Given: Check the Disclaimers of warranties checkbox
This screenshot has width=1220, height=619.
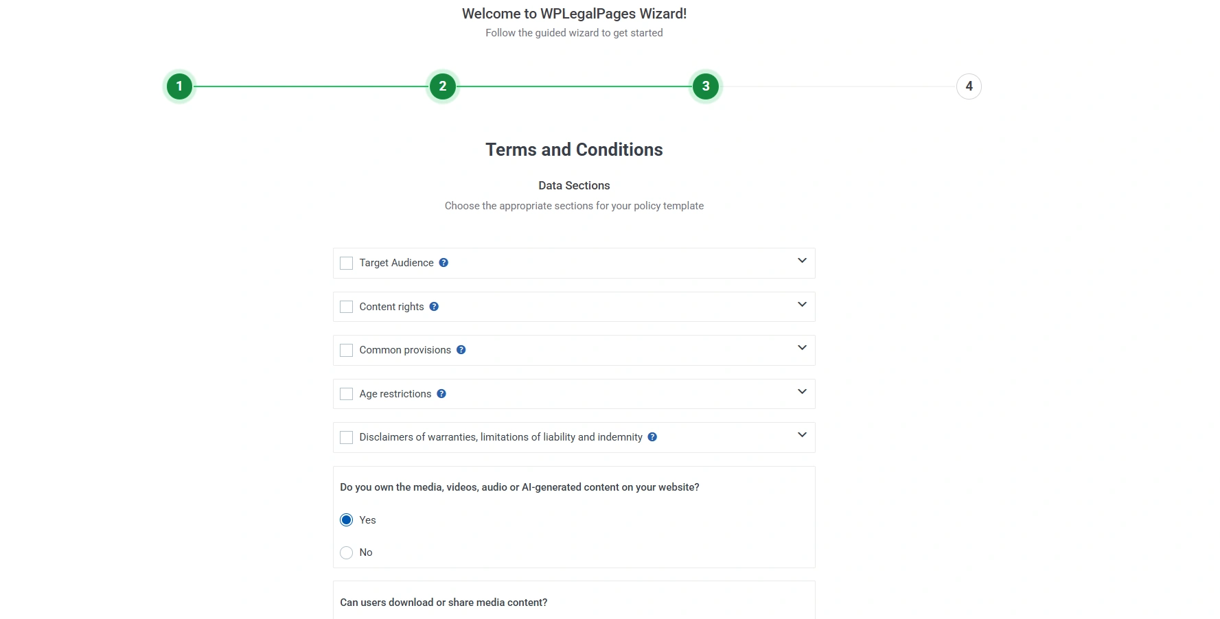Looking at the screenshot, I should pos(346,437).
